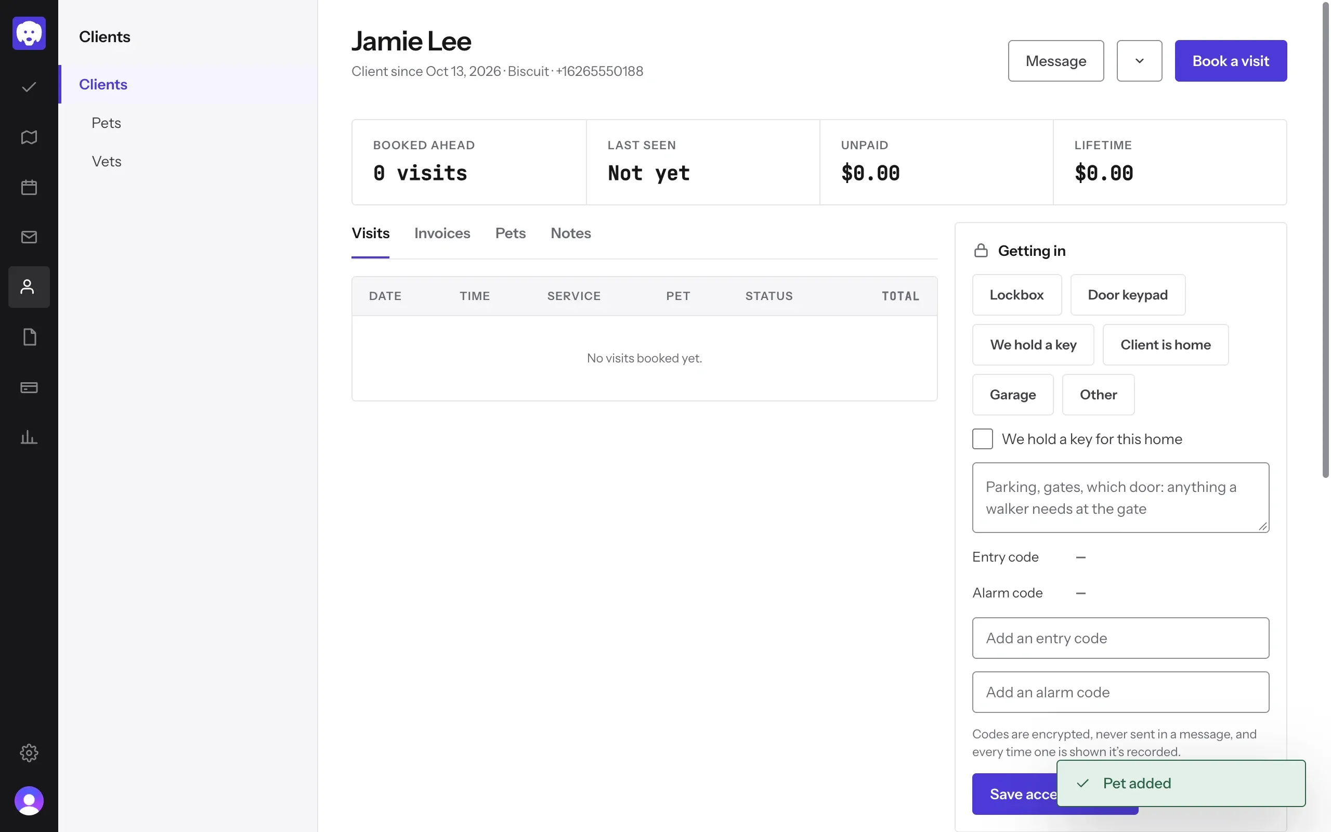Image resolution: width=1331 pixels, height=832 pixels.
Task: Check 'We hold a key for this home'
Action: tap(982, 439)
